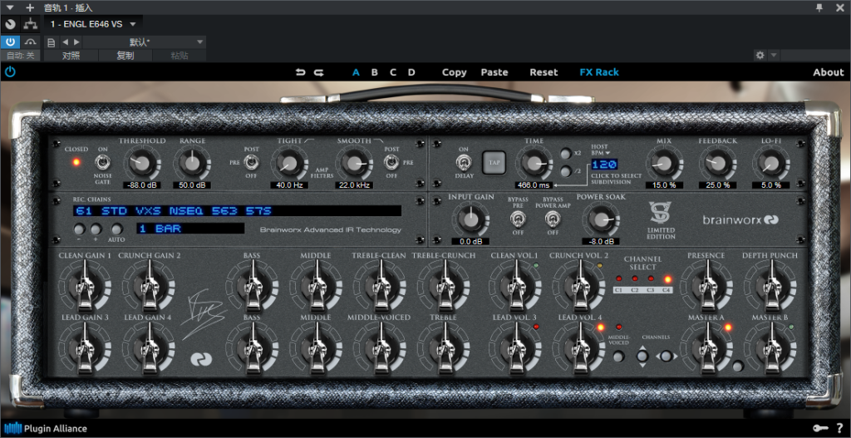The image size is (851, 438).
Task: Click the plugin power icon beside Undo
Action: tap(10, 71)
